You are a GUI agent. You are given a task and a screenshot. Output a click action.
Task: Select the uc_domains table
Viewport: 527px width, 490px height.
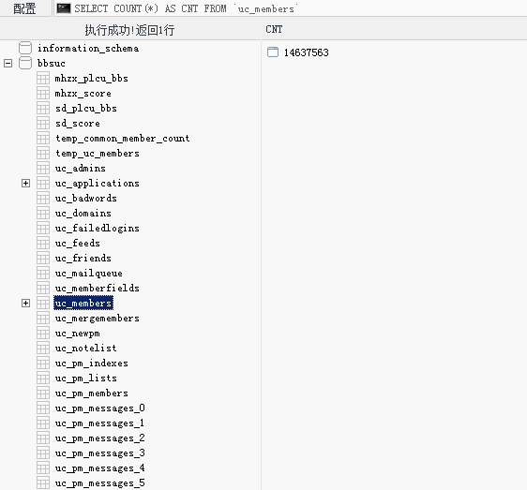(x=83, y=214)
